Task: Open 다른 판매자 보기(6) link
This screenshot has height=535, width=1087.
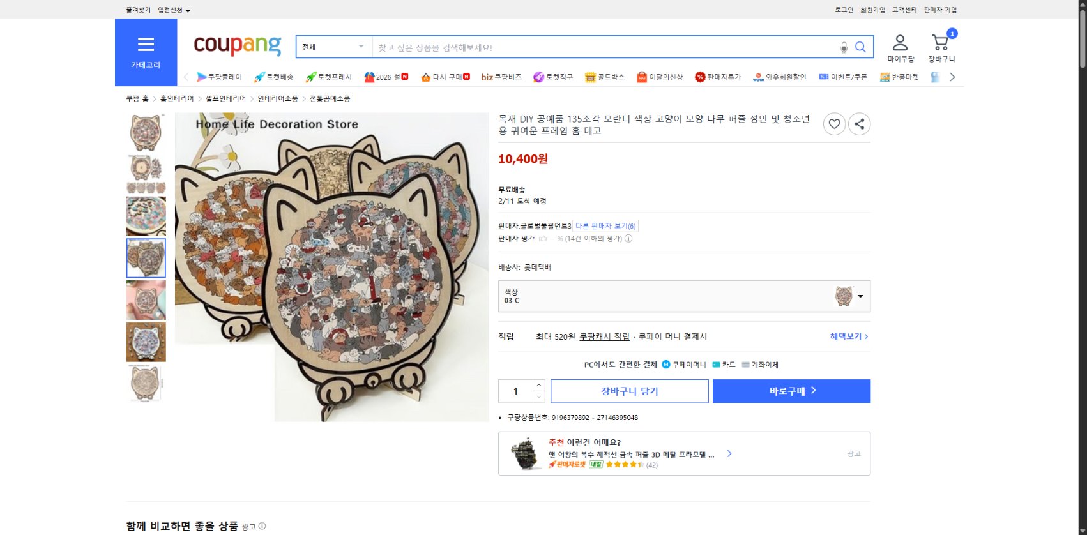Action: tap(605, 225)
